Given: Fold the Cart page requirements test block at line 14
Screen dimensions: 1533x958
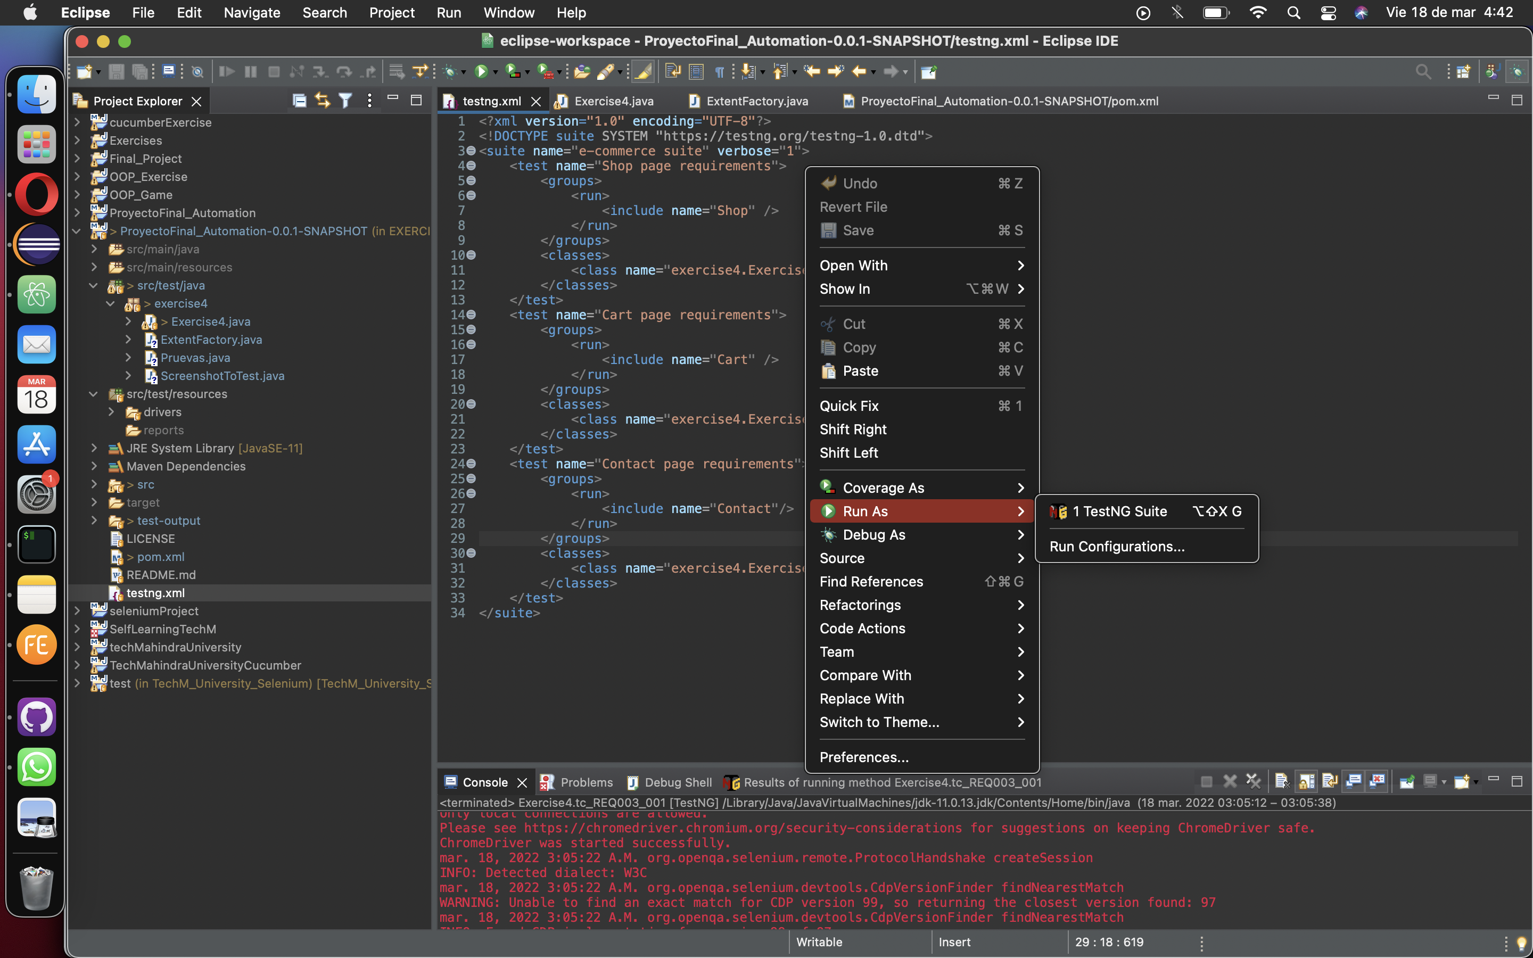Looking at the screenshot, I should [x=471, y=314].
